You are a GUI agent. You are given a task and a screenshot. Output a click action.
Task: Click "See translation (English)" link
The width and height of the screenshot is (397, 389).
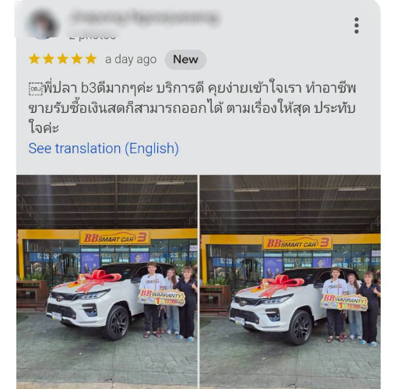tap(104, 149)
